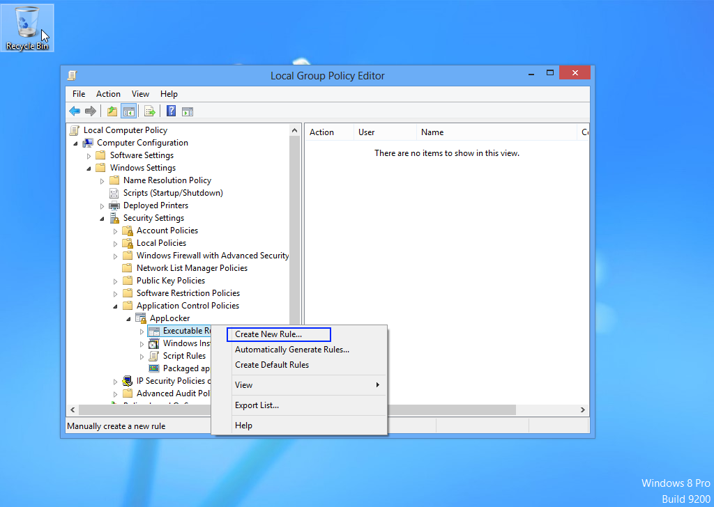714x507 pixels.
Task: Open the View menu in the menu bar
Action: coord(140,94)
